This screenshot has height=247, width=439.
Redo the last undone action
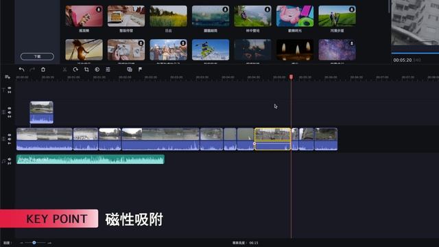click(32, 69)
